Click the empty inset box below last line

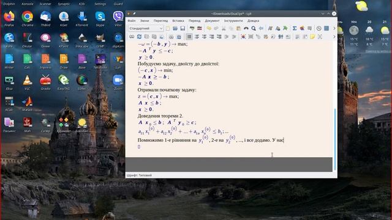point(139,147)
